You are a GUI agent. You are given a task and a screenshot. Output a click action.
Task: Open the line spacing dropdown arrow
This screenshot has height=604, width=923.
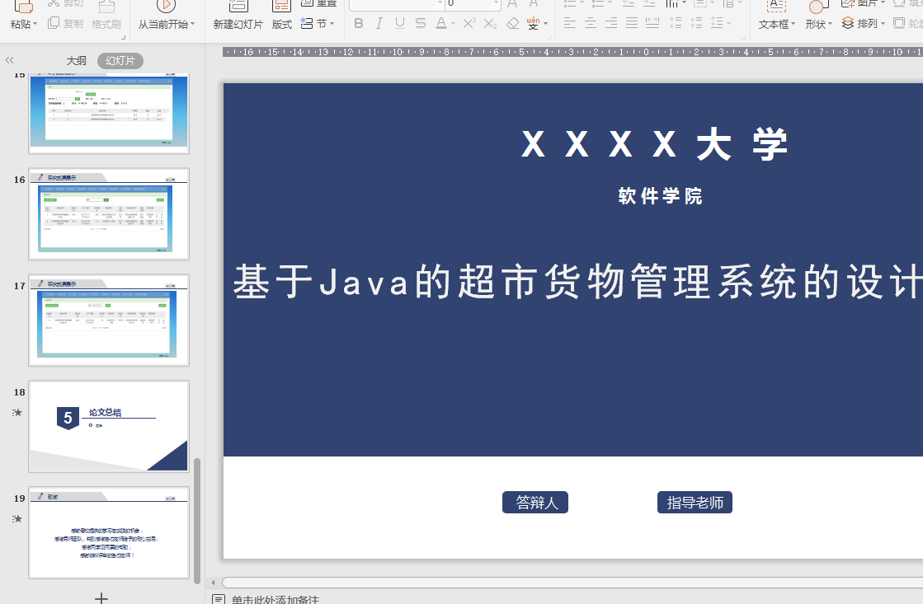[728, 24]
